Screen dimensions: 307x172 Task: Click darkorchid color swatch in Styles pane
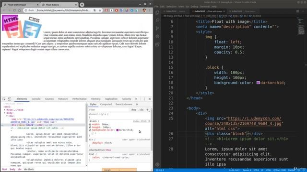118,130
